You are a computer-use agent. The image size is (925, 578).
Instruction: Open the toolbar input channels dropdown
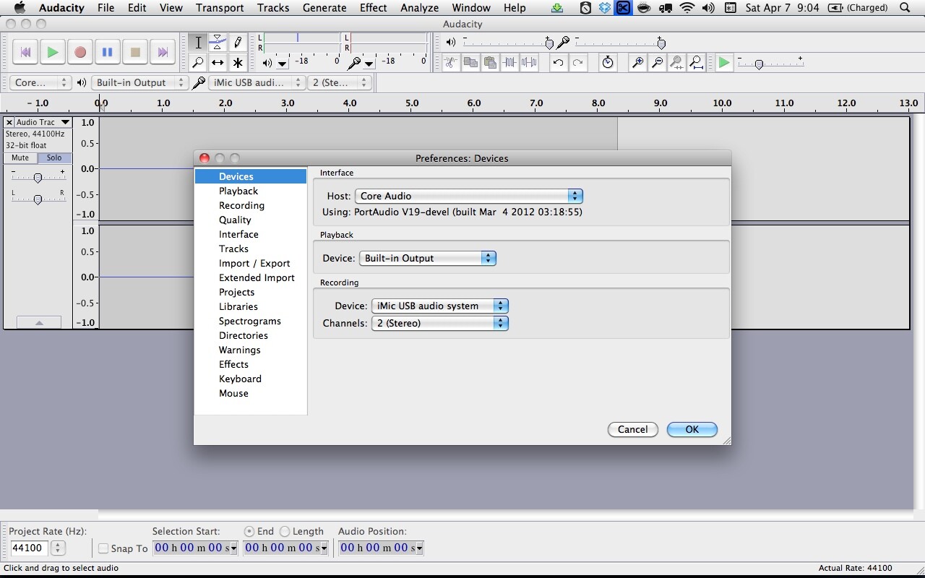click(x=340, y=82)
